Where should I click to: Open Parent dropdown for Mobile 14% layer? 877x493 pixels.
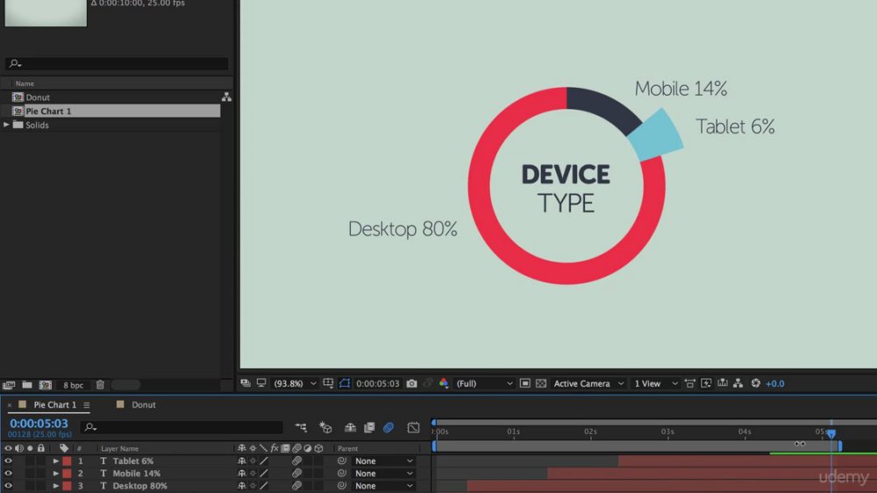(x=384, y=474)
